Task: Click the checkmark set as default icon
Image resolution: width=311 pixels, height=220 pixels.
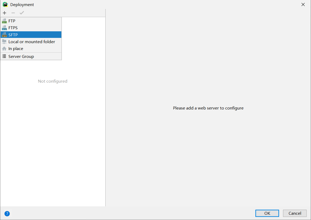Action: [x=22, y=13]
